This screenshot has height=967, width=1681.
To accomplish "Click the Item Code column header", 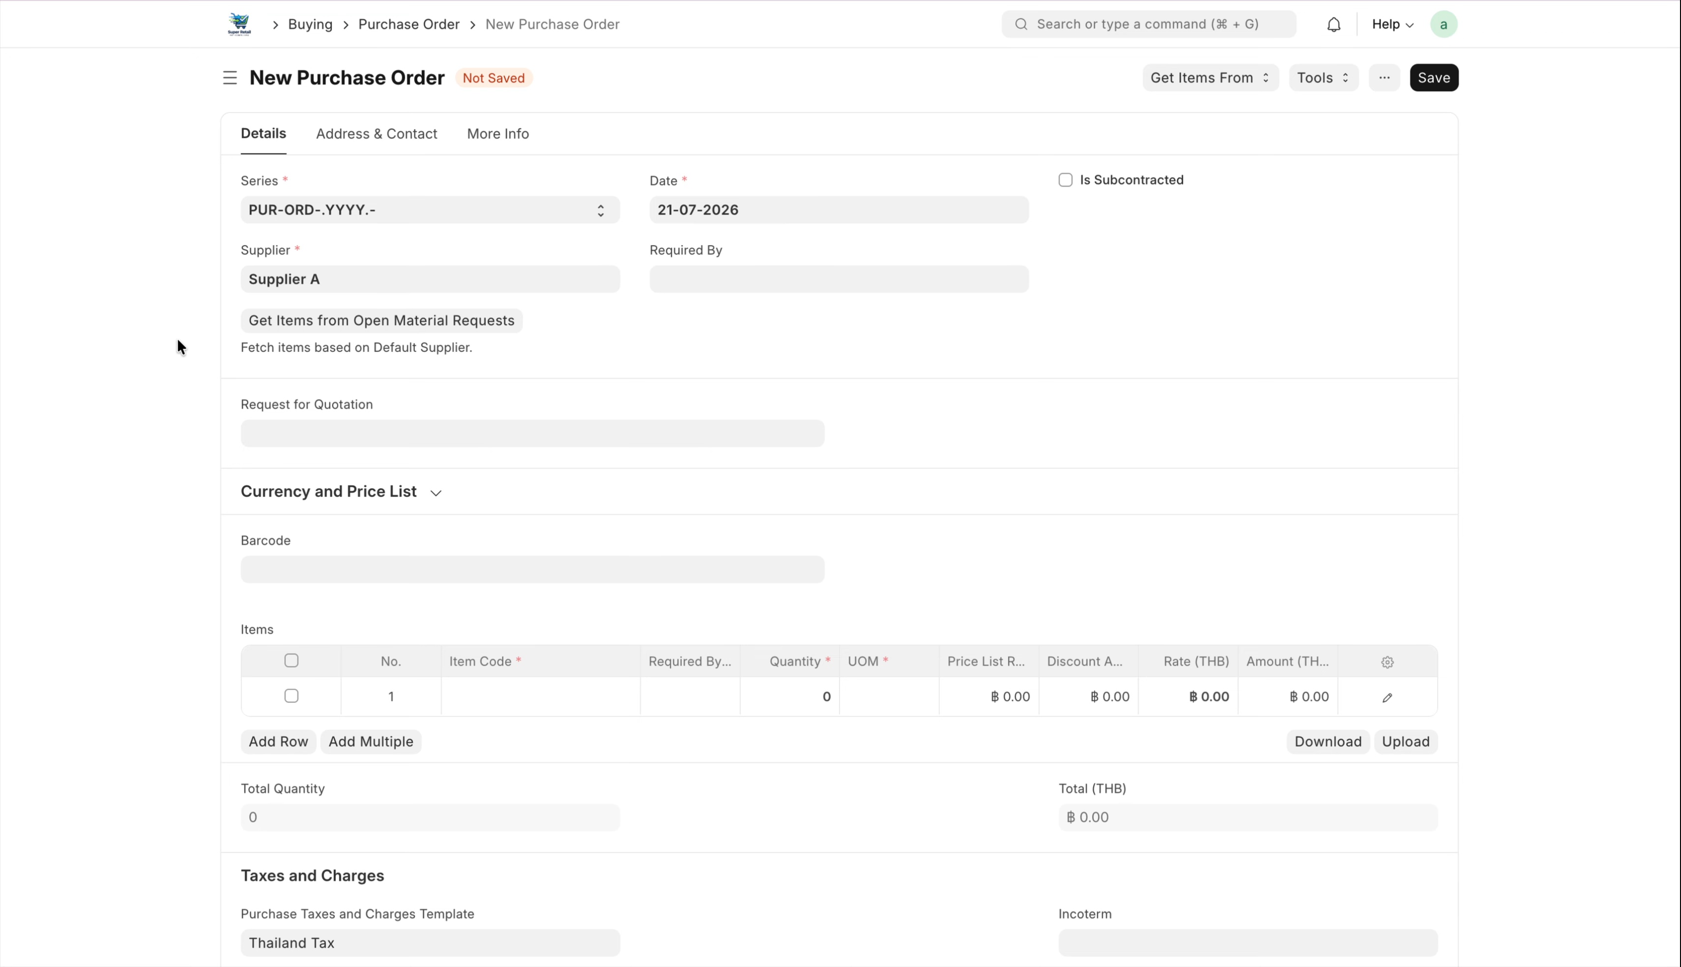I will 540,661.
